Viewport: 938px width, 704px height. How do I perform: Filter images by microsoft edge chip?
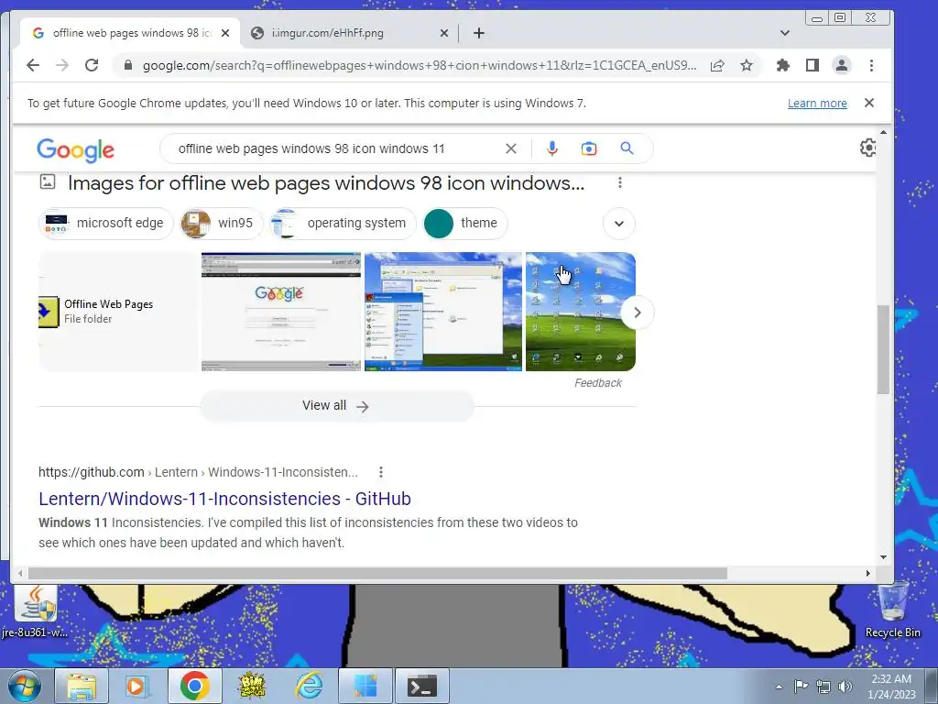click(106, 223)
